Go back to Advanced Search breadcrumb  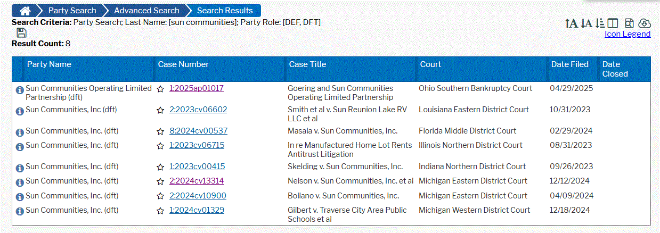pos(146,11)
